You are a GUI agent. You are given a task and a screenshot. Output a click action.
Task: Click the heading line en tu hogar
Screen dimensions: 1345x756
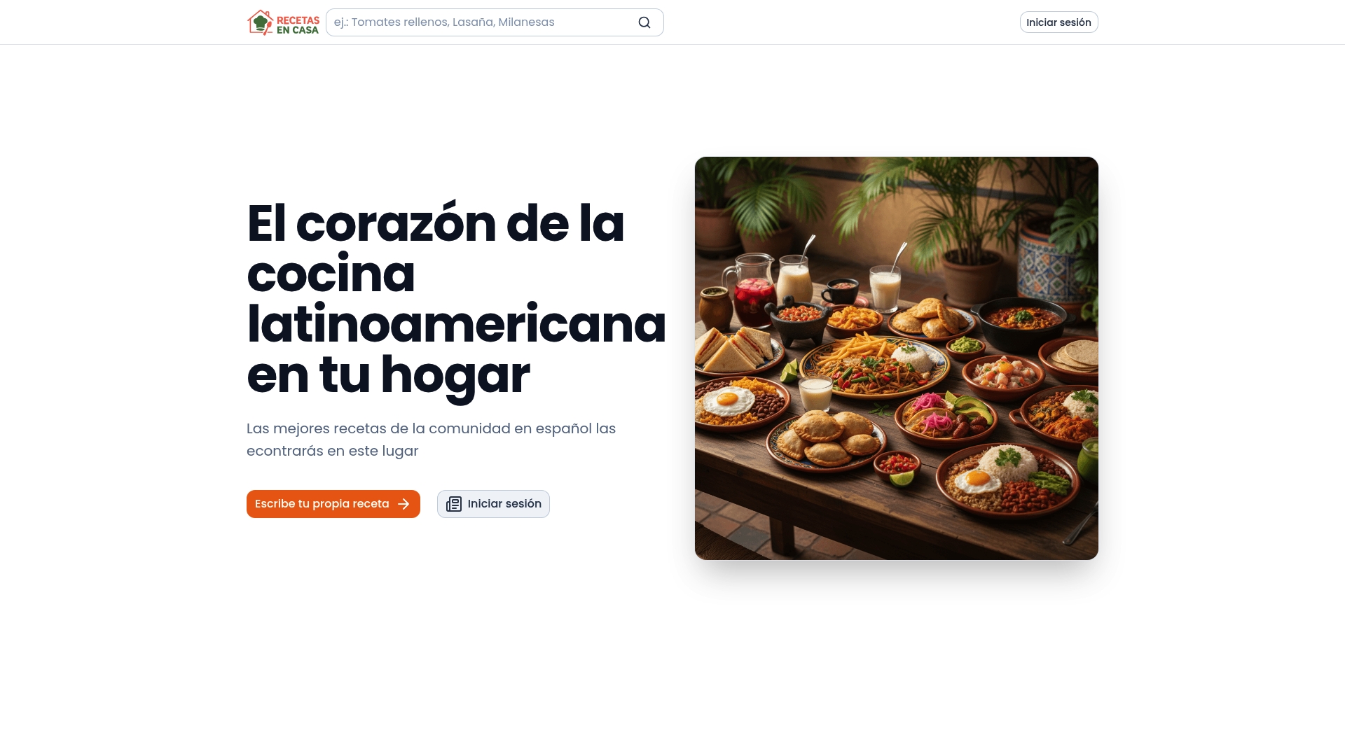(x=388, y=374)
